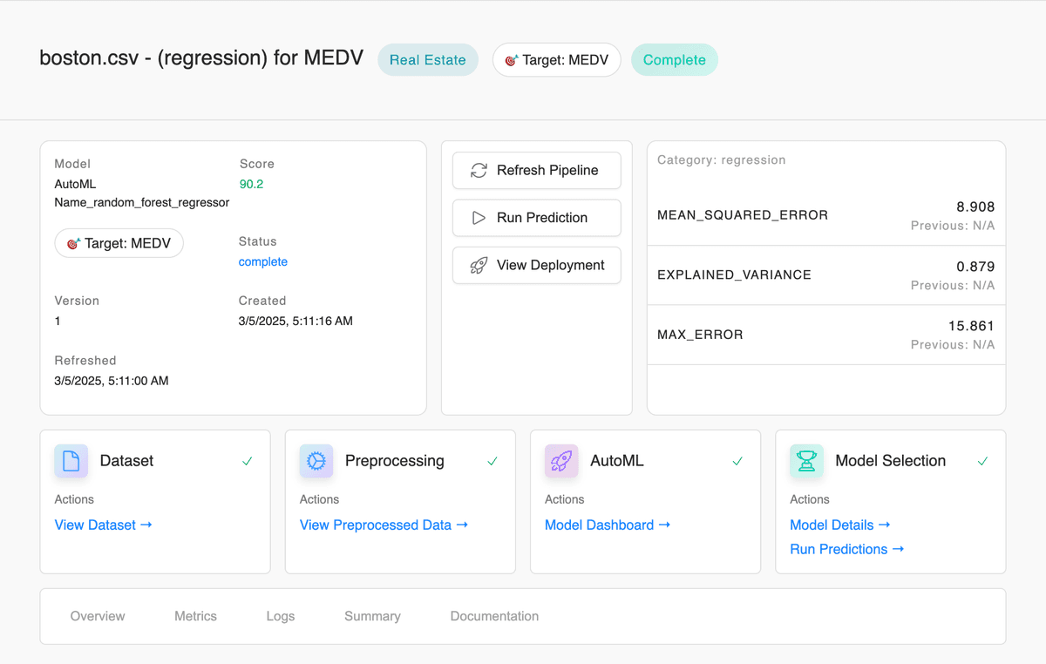
Task: Click the AutoML rocket icon
Action: (x=561, y=461)
